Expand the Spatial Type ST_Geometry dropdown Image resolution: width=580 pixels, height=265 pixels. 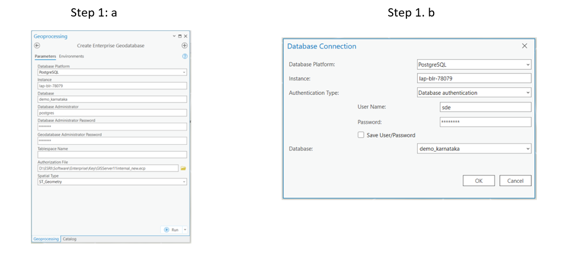(184, 182)
